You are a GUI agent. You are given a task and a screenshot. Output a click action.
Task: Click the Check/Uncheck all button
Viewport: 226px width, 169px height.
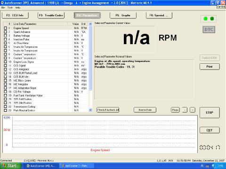click(x=108, y=110)
